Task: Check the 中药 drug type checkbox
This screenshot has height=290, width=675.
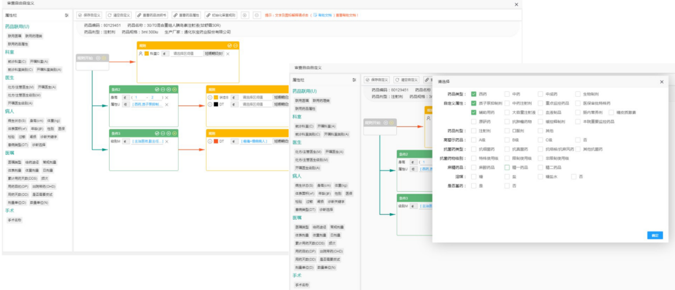Action: pos(506,94)
